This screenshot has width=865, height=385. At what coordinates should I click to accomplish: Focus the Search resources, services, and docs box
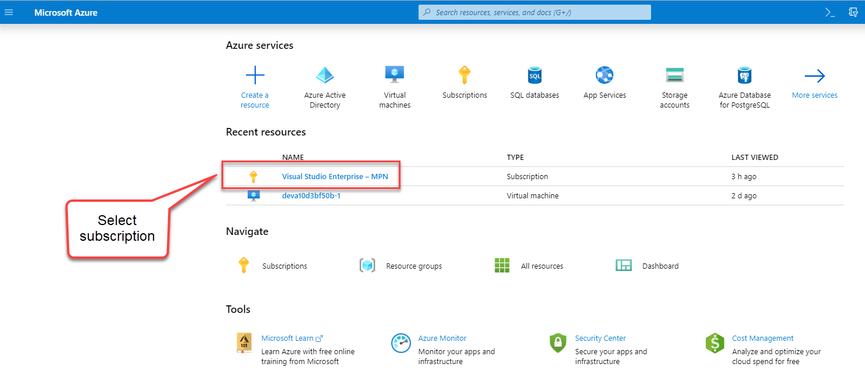(535, 12)
